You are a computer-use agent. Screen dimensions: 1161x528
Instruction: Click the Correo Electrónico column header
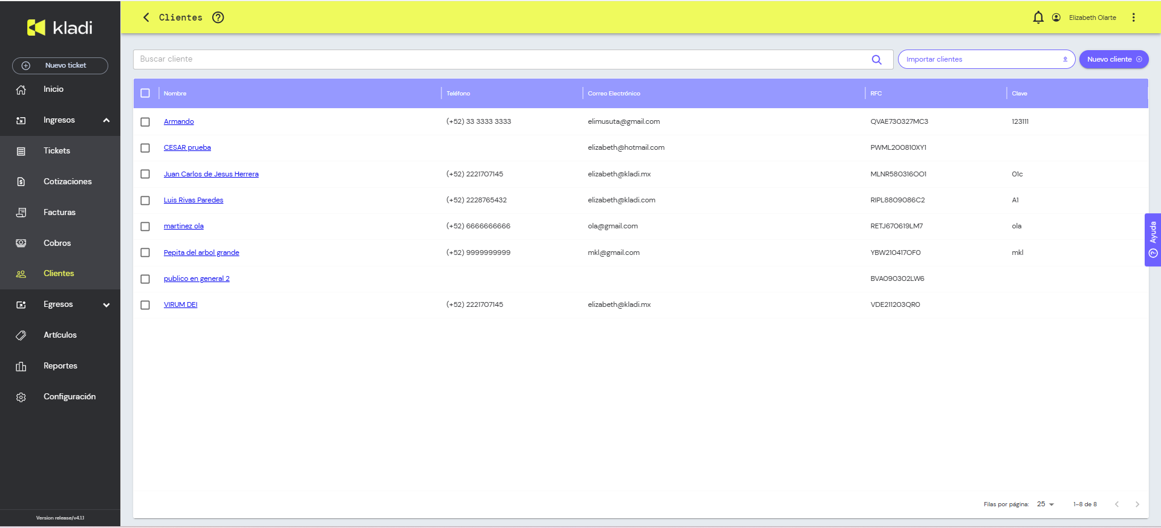pos(614,94)
